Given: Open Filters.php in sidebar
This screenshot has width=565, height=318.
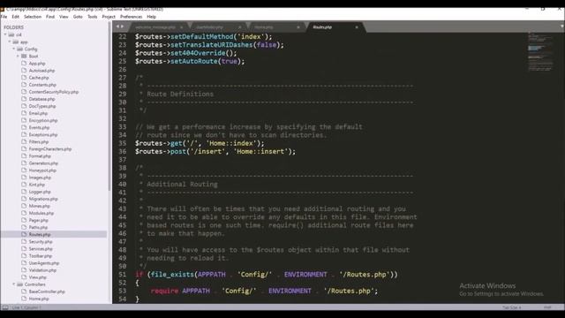Looking at the screenshot, I should (x=39, y=142).
